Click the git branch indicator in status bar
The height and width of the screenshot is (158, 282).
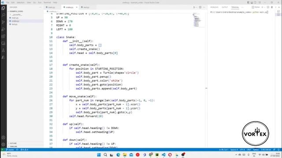(x=10, y=150)
